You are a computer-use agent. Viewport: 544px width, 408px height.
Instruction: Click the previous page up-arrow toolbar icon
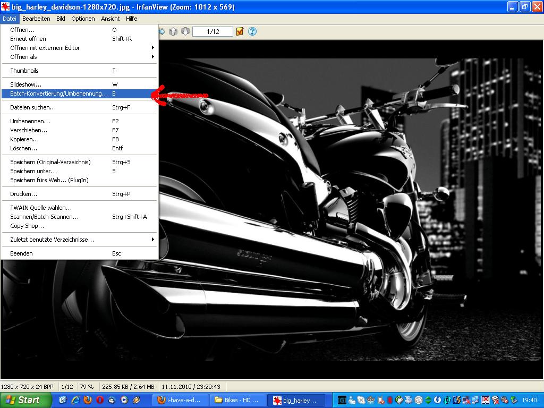pyautogui.click(x=173, y=31)
